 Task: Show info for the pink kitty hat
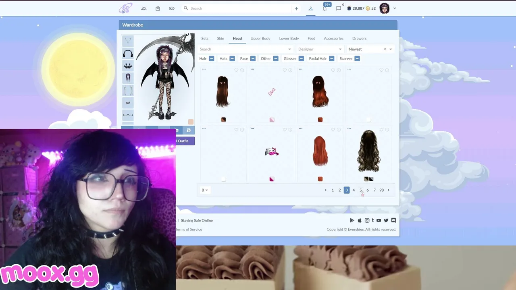290,130
